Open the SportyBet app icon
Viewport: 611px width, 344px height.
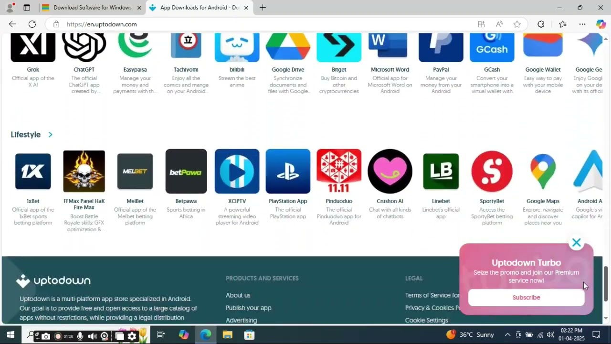click(492, 172)
